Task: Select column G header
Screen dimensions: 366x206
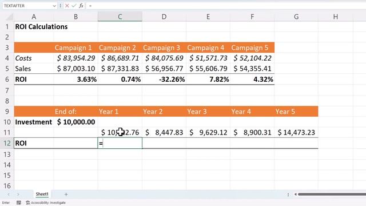Action: coord(296,17)
